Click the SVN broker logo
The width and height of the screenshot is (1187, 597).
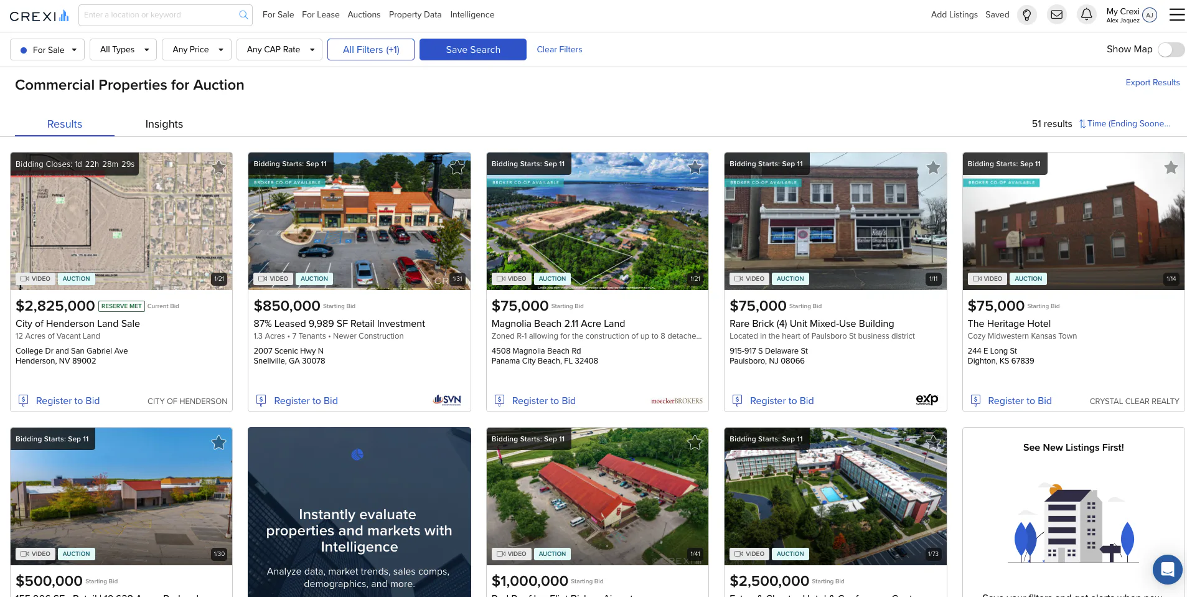(447, 400)
